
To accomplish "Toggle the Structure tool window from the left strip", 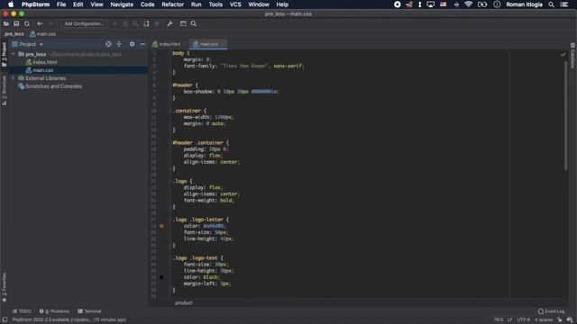I will (4, 90).
